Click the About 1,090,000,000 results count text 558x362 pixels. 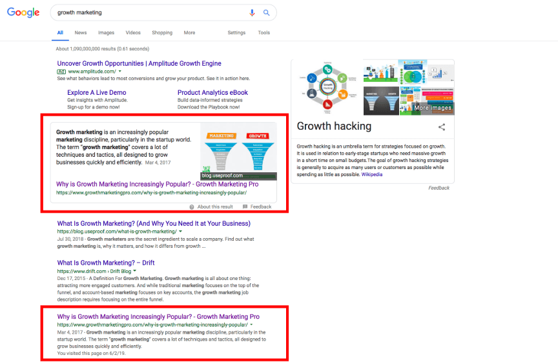click(x=103, y=49)
